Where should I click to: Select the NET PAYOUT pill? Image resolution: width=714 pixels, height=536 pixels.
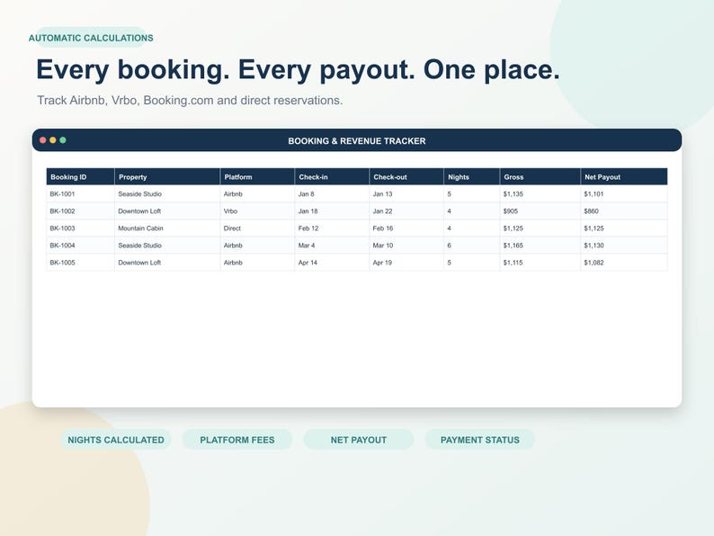359,440
